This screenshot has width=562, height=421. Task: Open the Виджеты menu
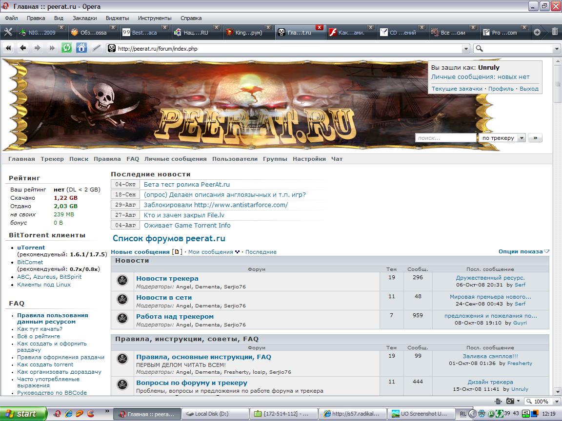(117, 18)
